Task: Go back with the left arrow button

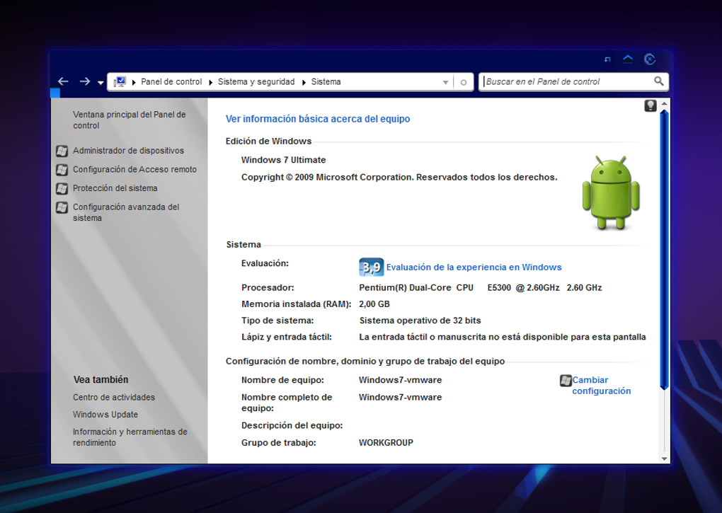Action: 63,81
